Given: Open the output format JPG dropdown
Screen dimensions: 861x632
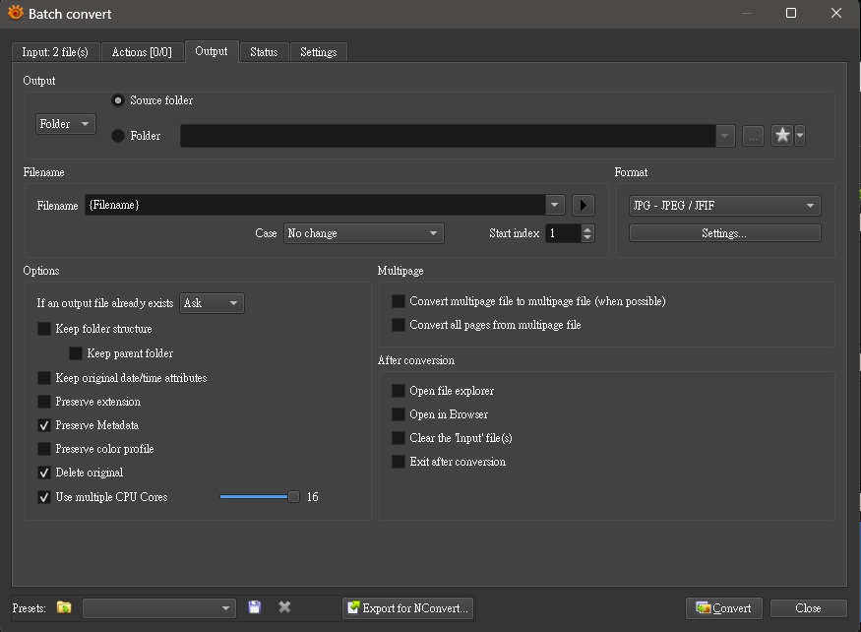Looking at the screenshot, I should tap(724, 206).
